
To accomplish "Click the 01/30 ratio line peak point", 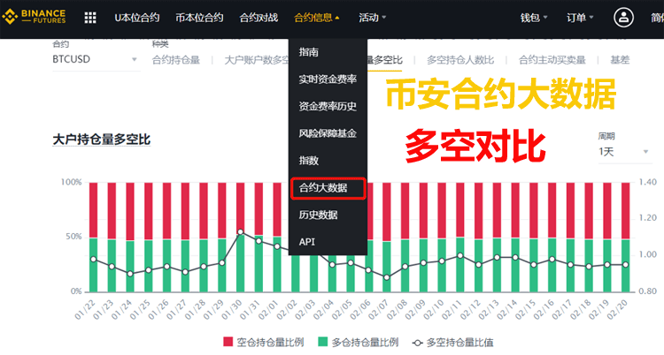I will pyautogui.click(x=241, y=232).
